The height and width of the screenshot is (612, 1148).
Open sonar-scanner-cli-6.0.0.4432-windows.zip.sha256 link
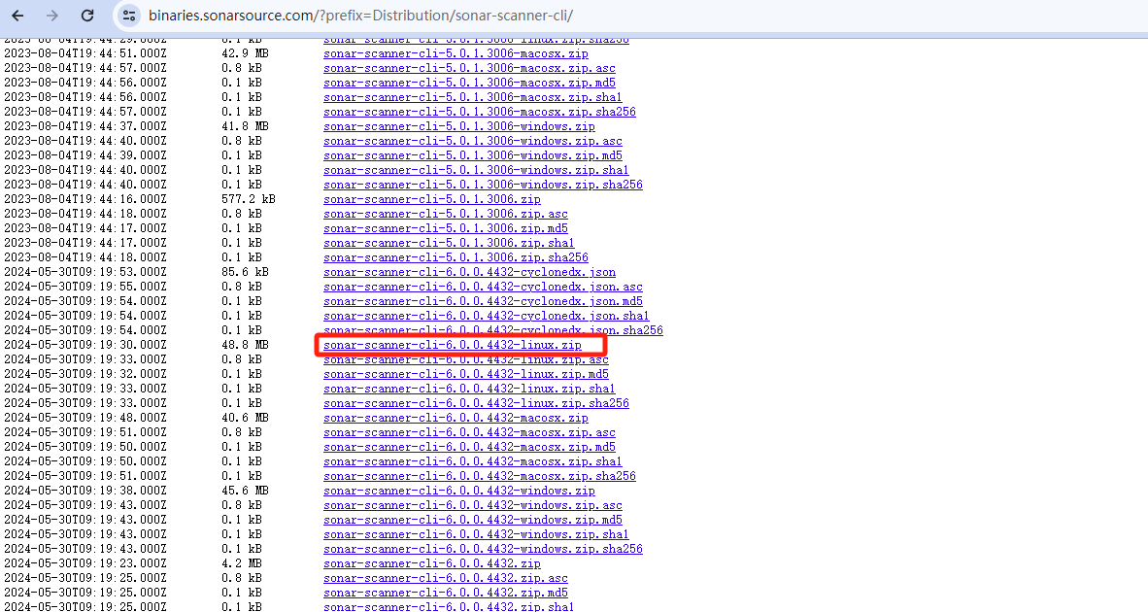[x=484, y=549]
